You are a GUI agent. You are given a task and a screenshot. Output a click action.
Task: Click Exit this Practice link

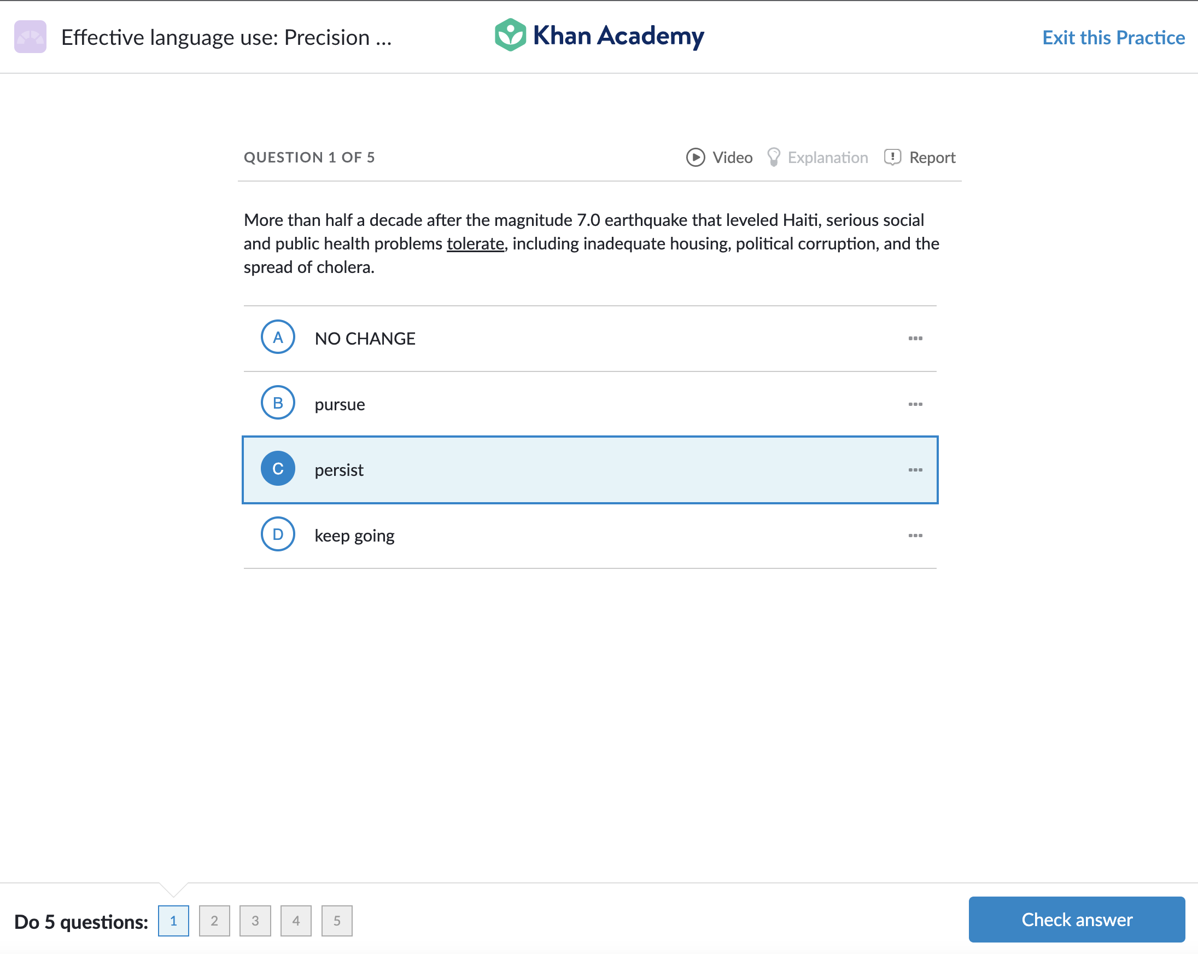pos(1113,37)
